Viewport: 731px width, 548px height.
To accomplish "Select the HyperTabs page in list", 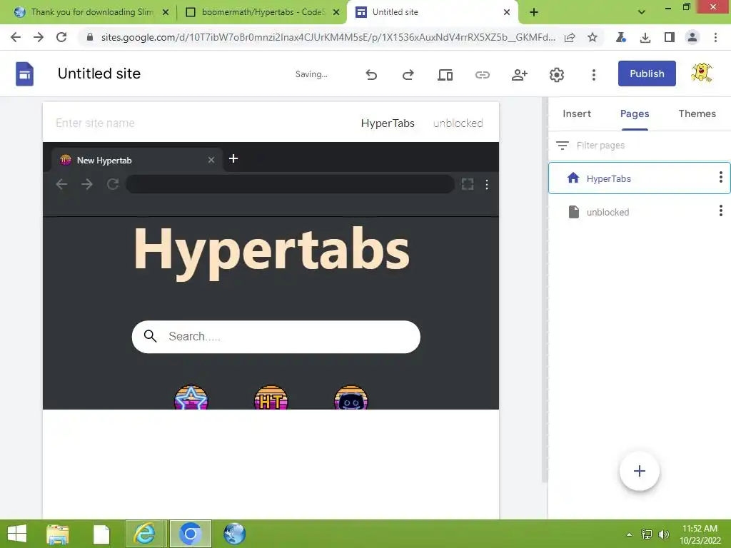I will [639, 178].
